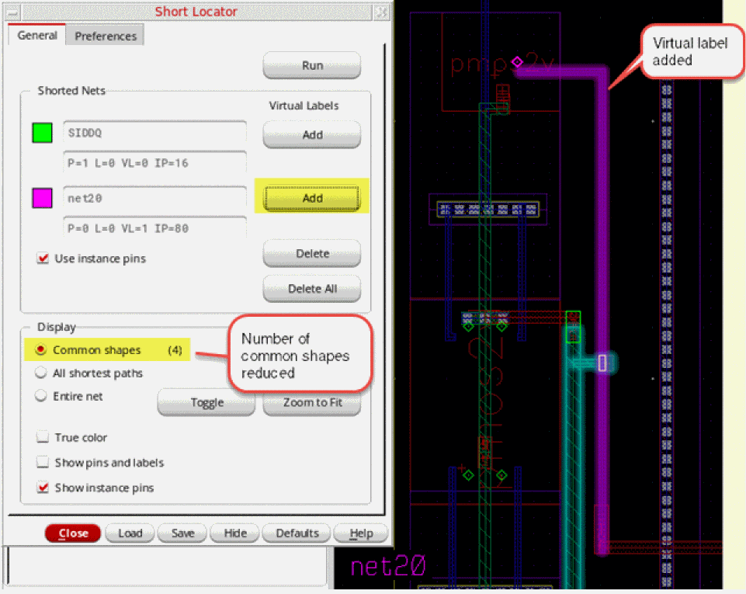Toggle Use instance pins checkbox
This screenshot has height=594, width=746.
click(x=43, y=259)
